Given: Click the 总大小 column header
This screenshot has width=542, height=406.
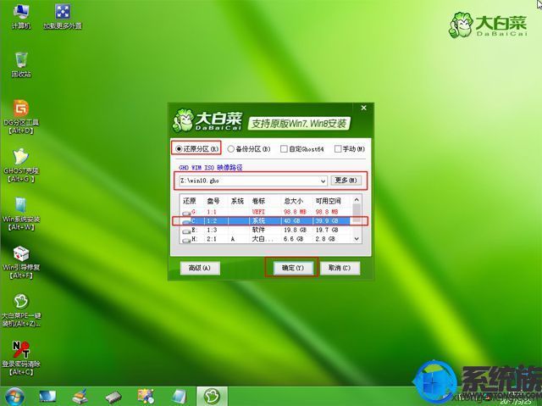Looking at the screenshot, I should (x=294, y=201).
